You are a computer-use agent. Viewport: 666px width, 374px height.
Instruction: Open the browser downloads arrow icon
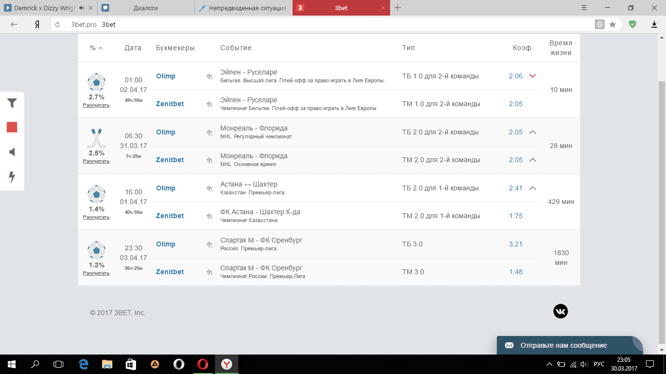[654, 24]
